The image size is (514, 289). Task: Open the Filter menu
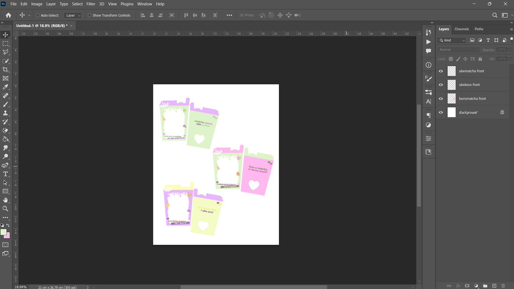pos(91,4)
